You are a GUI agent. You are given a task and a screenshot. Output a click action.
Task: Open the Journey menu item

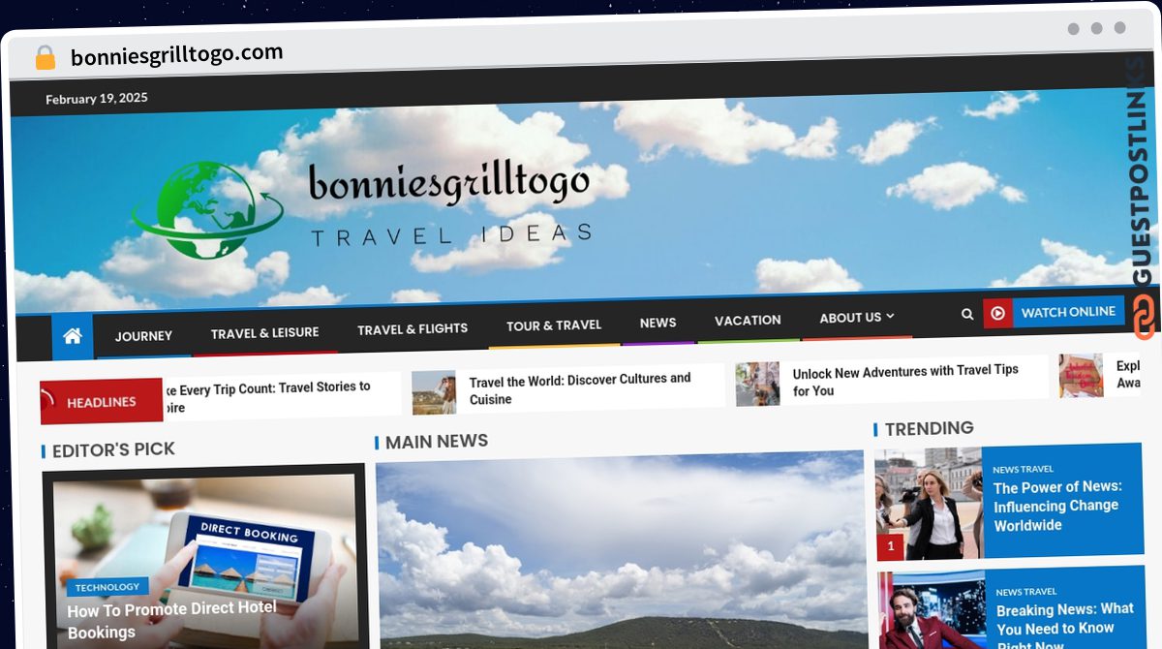[143, 336]
